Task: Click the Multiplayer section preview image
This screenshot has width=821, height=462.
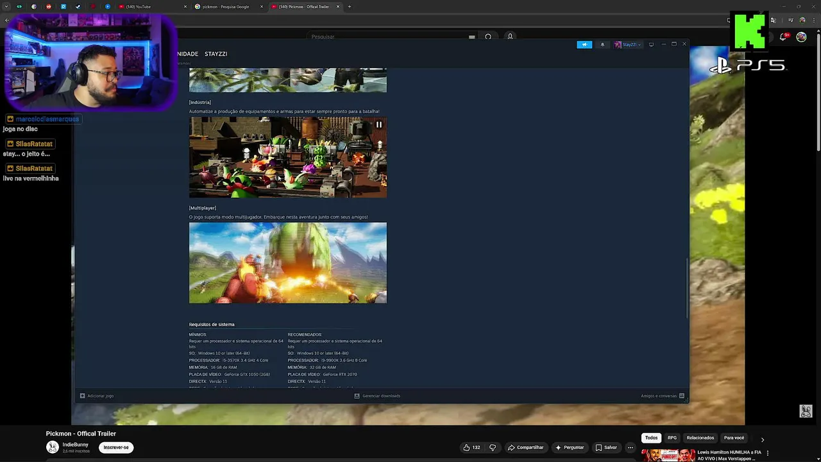Action: pos(287,262)
